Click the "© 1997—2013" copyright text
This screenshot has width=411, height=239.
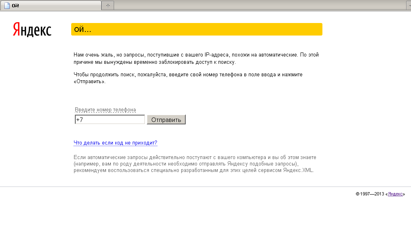pos(370,194)
